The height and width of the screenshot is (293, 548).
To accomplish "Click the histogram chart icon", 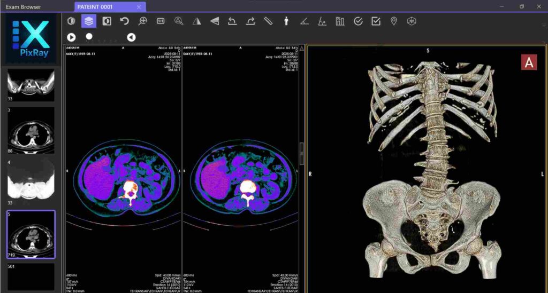I will [x=340, y=21].
